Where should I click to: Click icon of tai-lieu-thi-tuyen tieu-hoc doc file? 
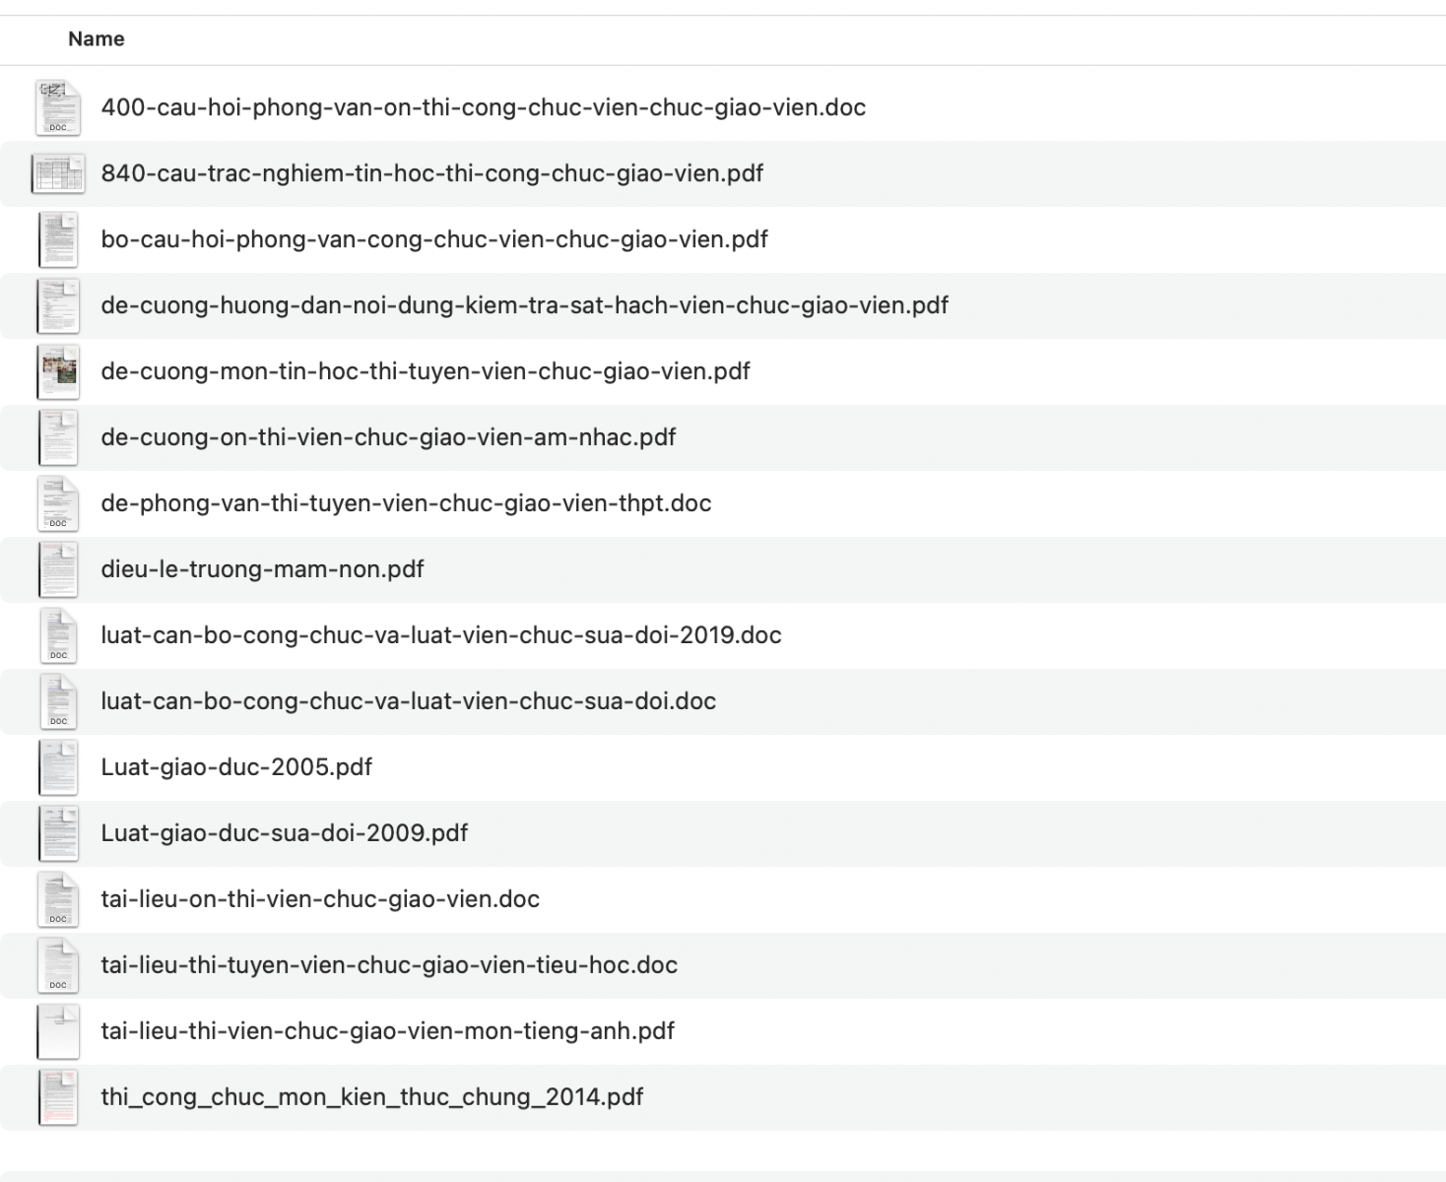point(58,965)
